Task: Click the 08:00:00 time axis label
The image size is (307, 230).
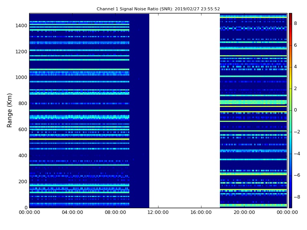Action: click(x=116, y=212)
